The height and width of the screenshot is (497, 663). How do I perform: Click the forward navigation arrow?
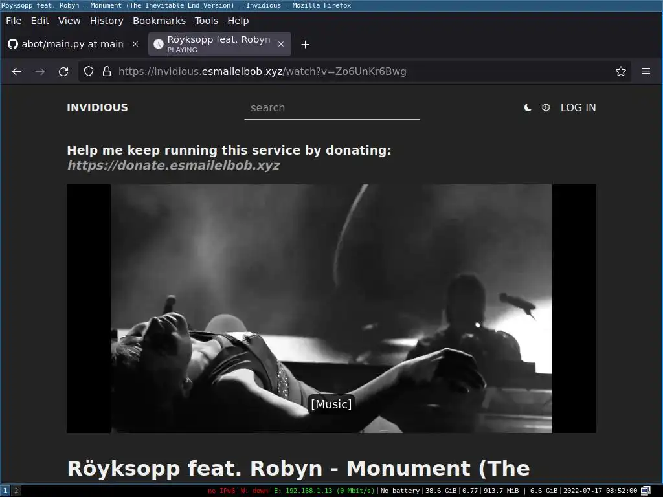(40, 72)
